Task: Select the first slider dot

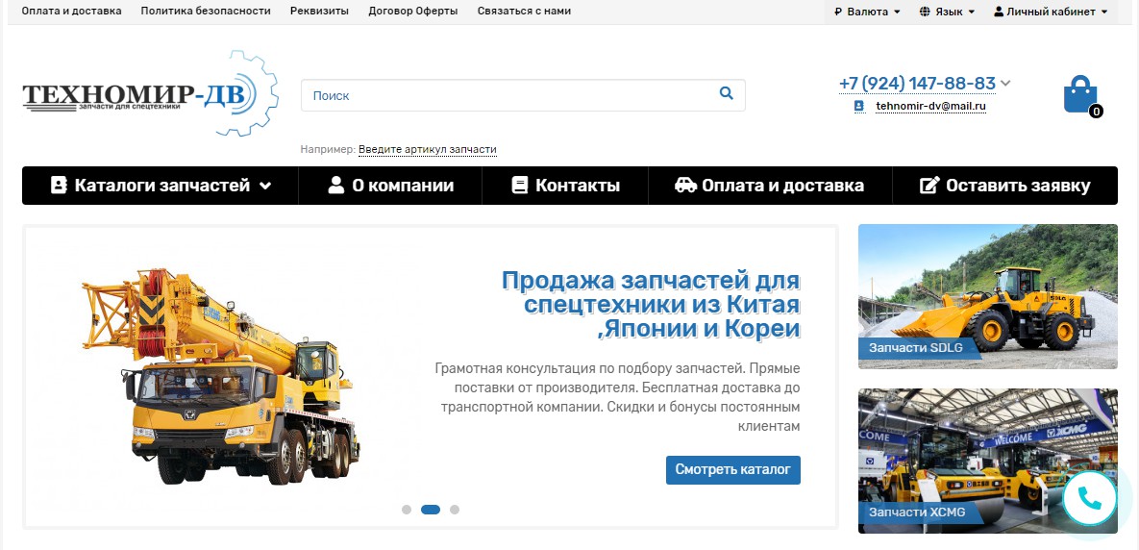Action: point(407,510)
